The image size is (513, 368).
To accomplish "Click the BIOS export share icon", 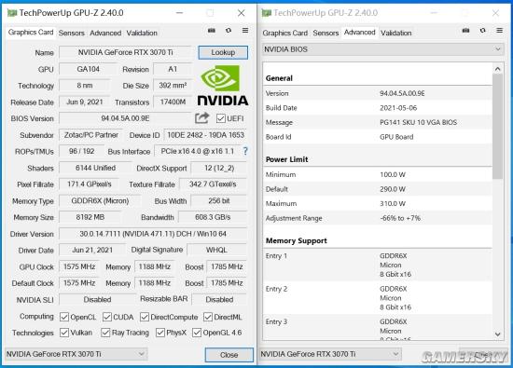I will (x=201, y=118).
